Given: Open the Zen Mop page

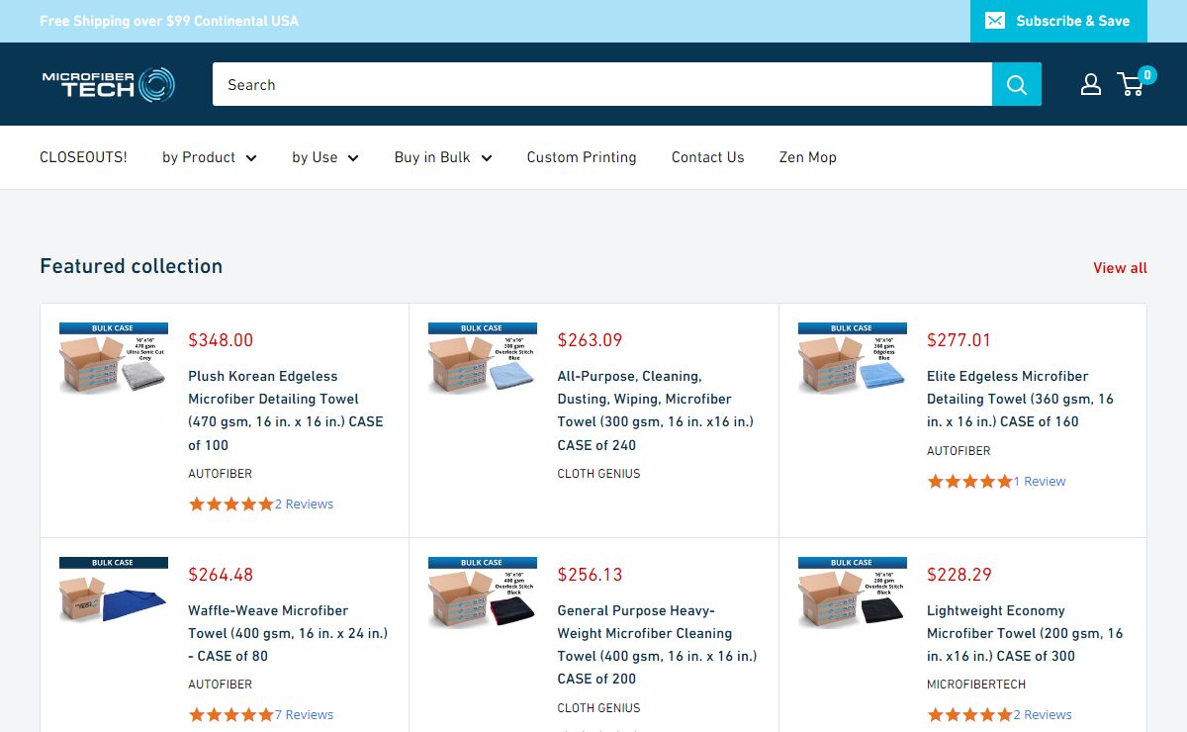Looking at the screenshot, I should coord(807,157).
